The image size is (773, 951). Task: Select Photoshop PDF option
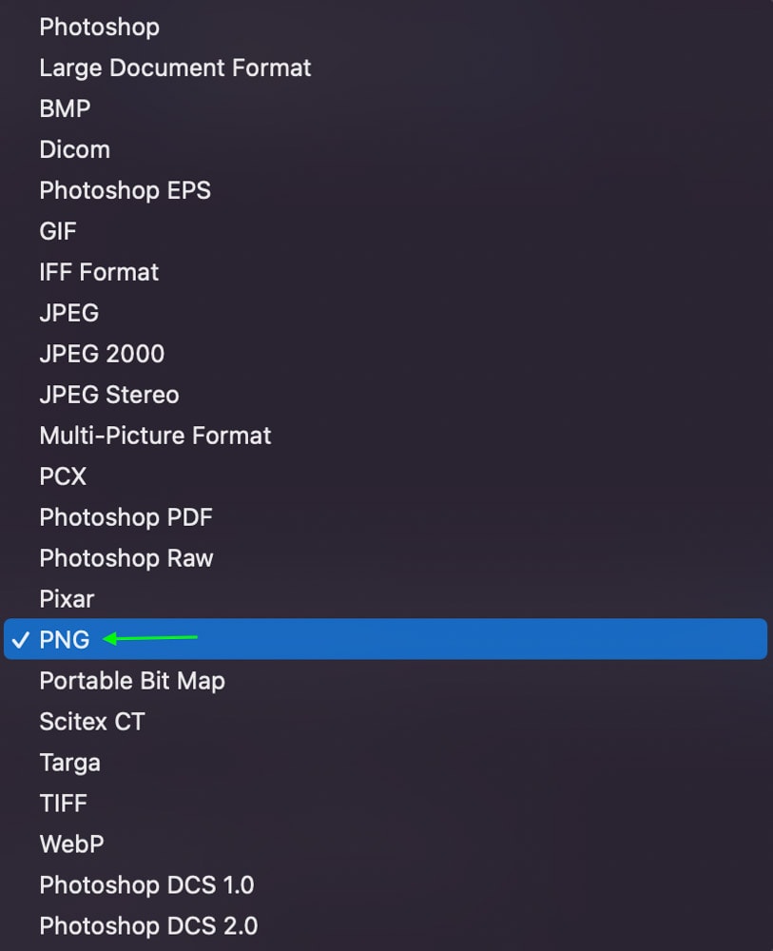pyautogui.click(x=386, y=517)
